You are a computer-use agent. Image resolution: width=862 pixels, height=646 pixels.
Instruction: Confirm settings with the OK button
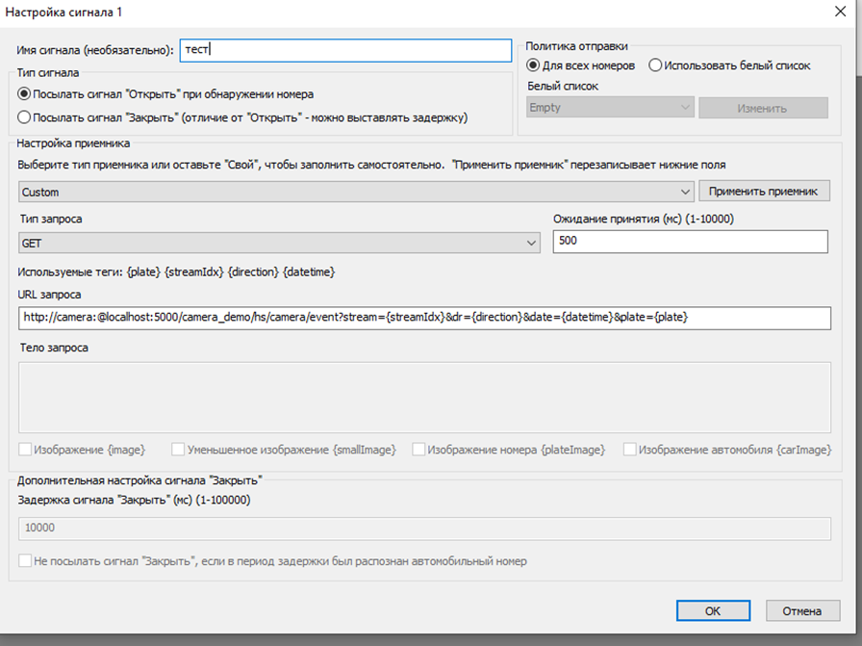pyautogui.click(x=712, y=610)
